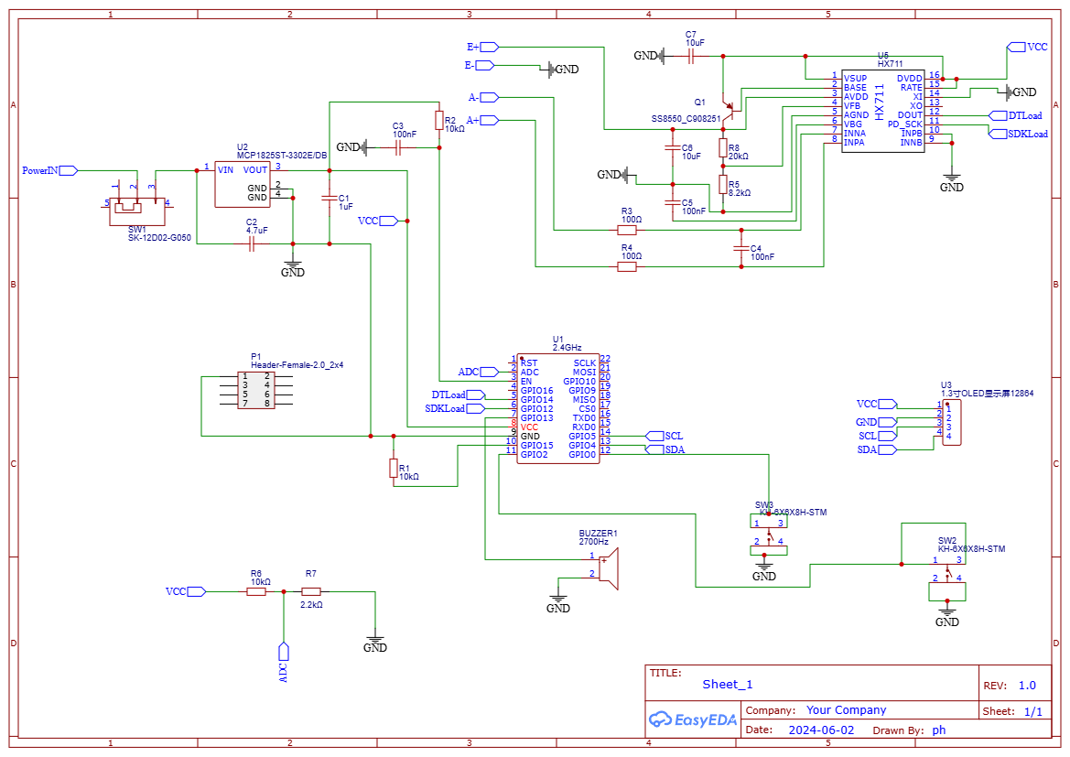This screenshot has width=1070, height=757.
Task: Click the SDKLoad port at GPIO12
Action: pos(455,409)
